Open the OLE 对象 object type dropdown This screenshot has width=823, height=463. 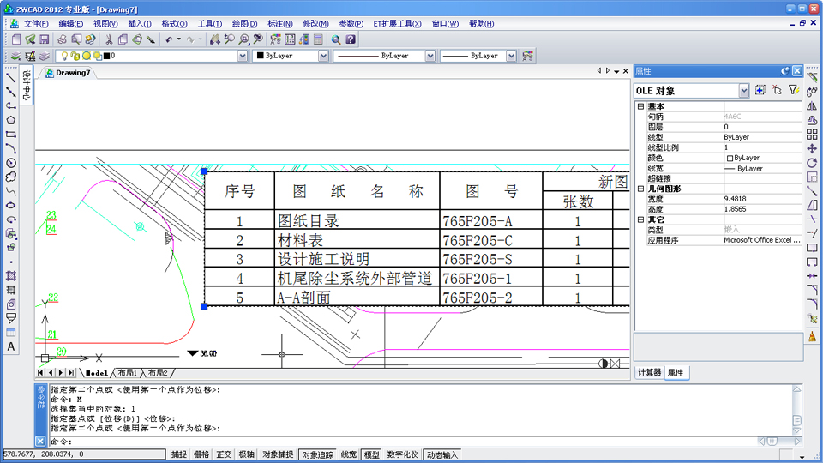pos(743,90)
